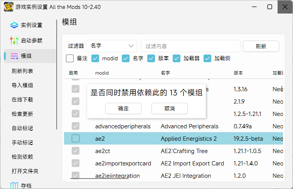Screen dimensions: 293x189
Task: Confirm with the 确定 button
Action: point(123,109)
